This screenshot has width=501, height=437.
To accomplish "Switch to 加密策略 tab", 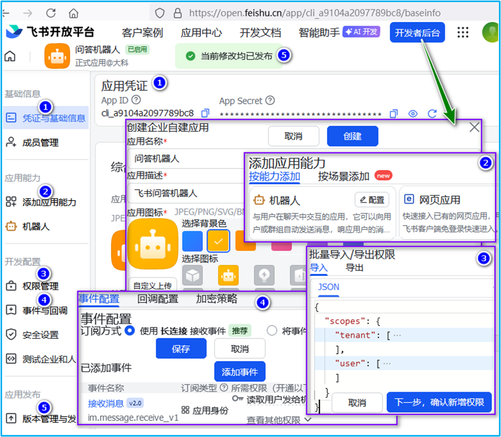I will 217,298.
